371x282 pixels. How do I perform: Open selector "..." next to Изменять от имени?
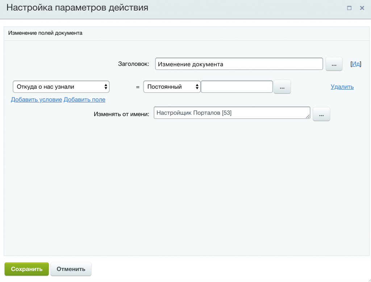point(321,114)
